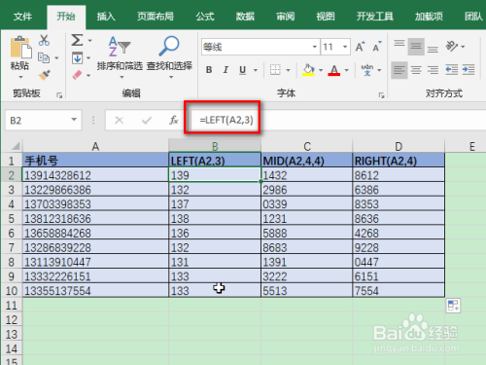Click the borders grid icon
The height and width of the screenshot is (365, 486).
tap(275, 70)
